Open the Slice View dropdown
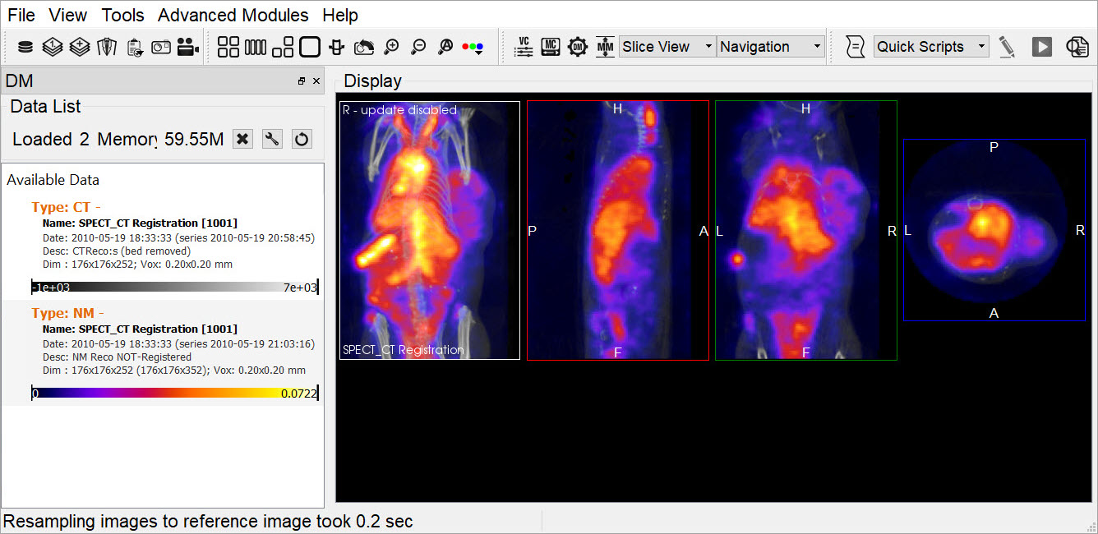The width and height of the screenshot is (1098, 534). pos(667,47)
